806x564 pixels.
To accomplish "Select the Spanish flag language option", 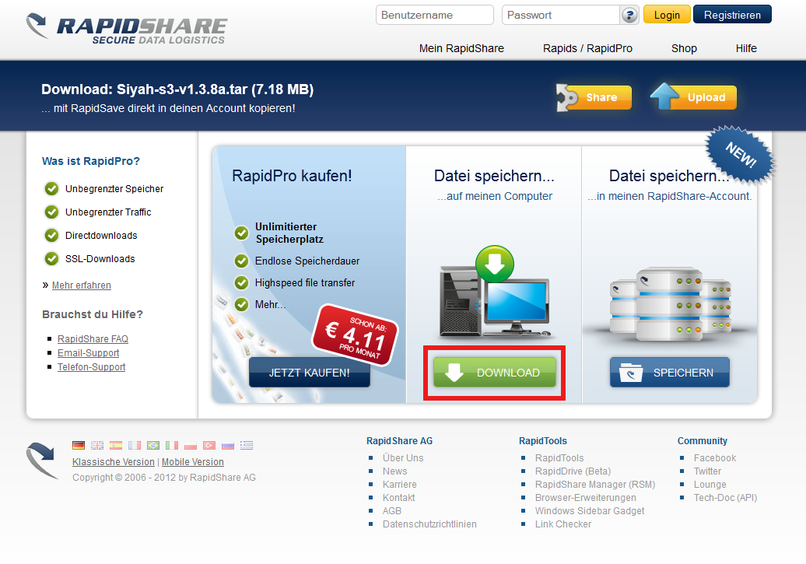I will (116, 445).
